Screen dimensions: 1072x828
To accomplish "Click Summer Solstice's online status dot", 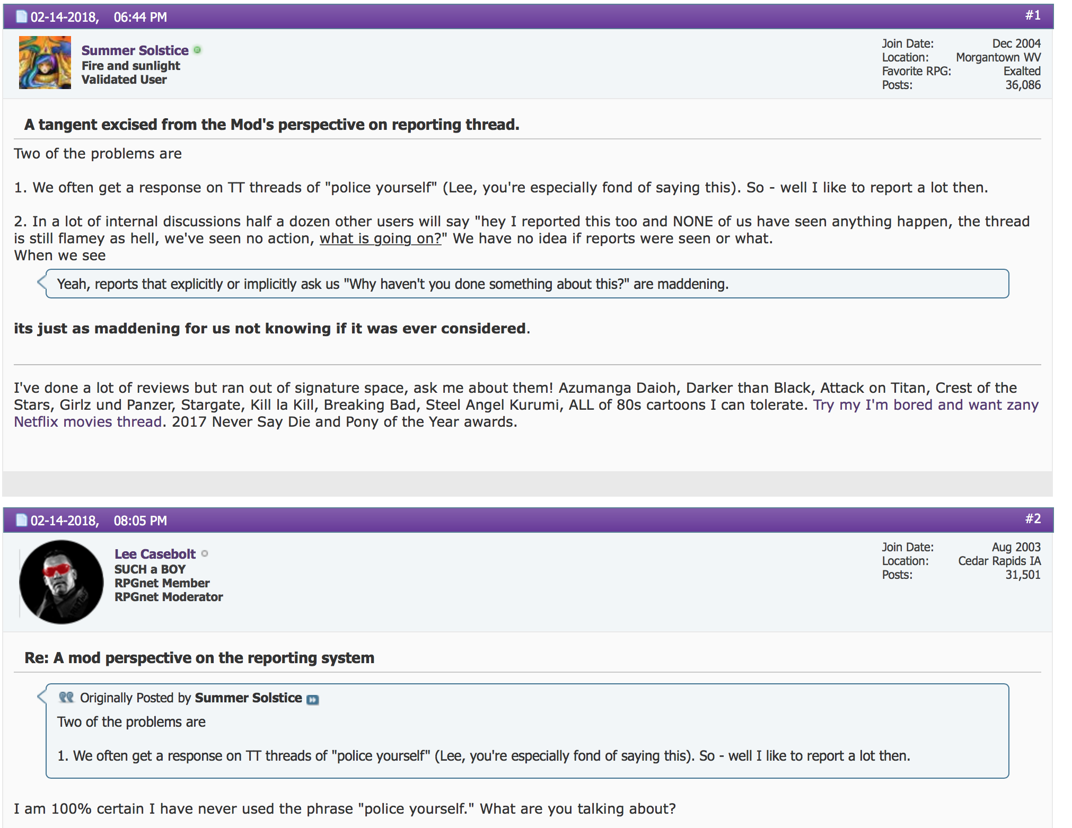I will click(x=198, y=50).
